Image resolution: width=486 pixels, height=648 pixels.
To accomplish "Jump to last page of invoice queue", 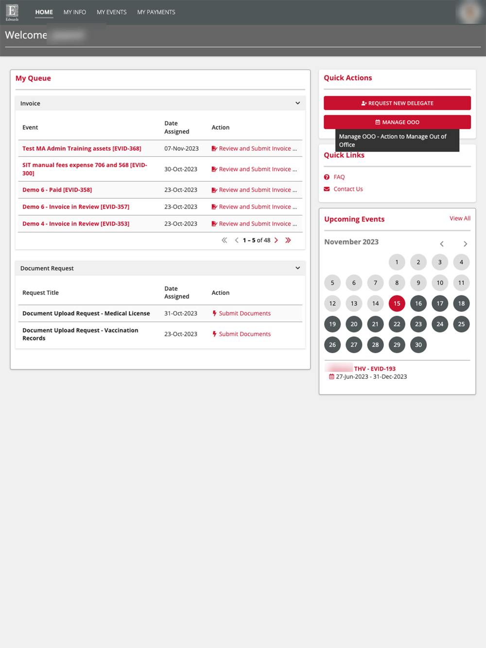I will [288, 240].
